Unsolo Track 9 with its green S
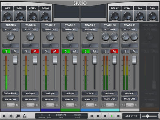160x120 pixels. 86,51
